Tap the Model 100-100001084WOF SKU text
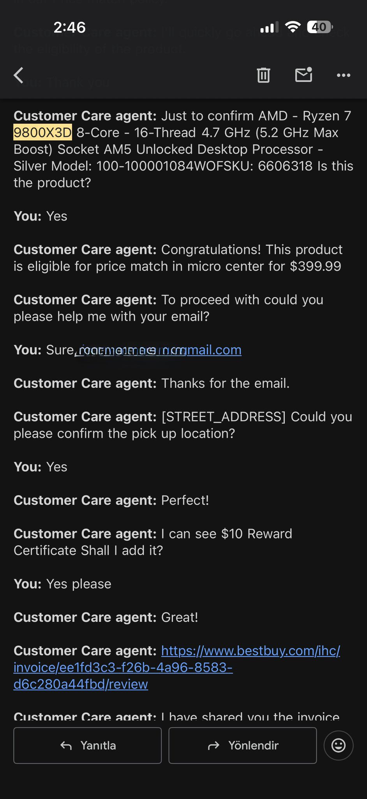The height and width of the screenshot is (799, 367). pos(171,166)
